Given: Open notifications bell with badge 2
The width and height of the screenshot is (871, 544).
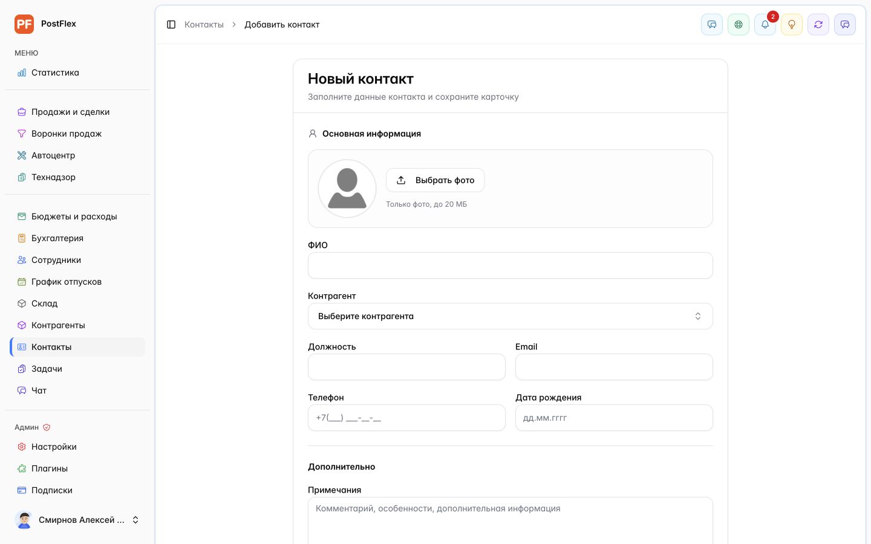Looking at the screenshot, I should click(765, 25).
